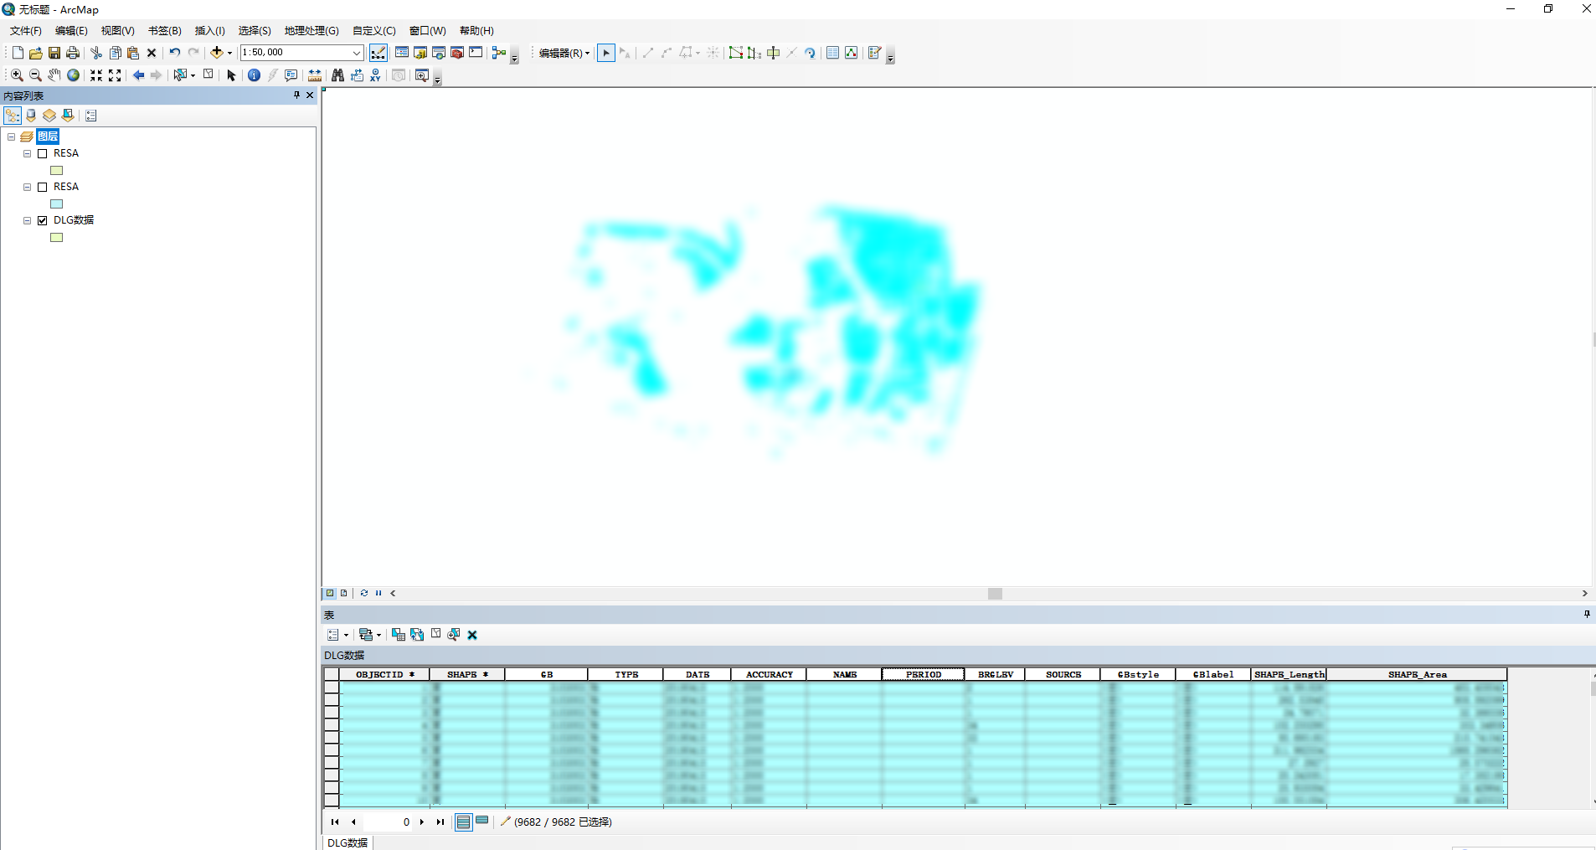
Task: Click the Split Polygons tool icon
Action: click(774, 53)
